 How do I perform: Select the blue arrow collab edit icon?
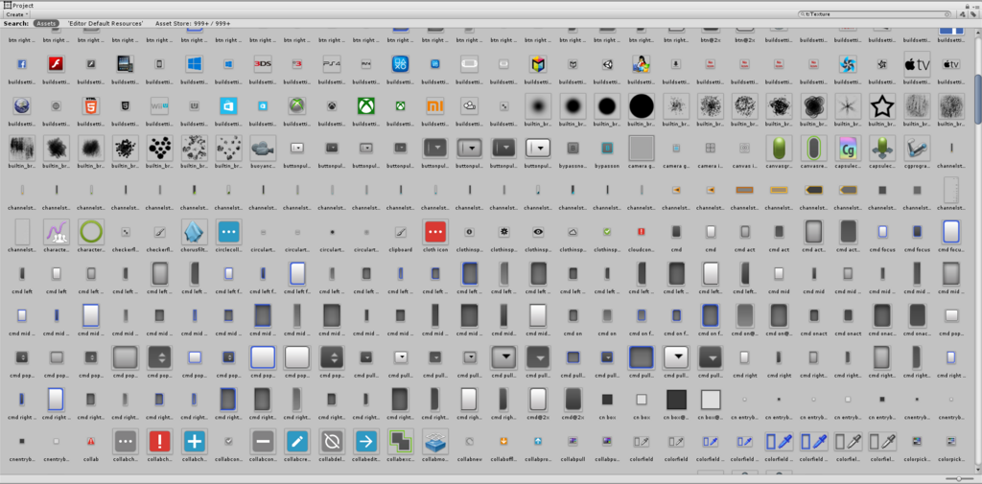365,442
